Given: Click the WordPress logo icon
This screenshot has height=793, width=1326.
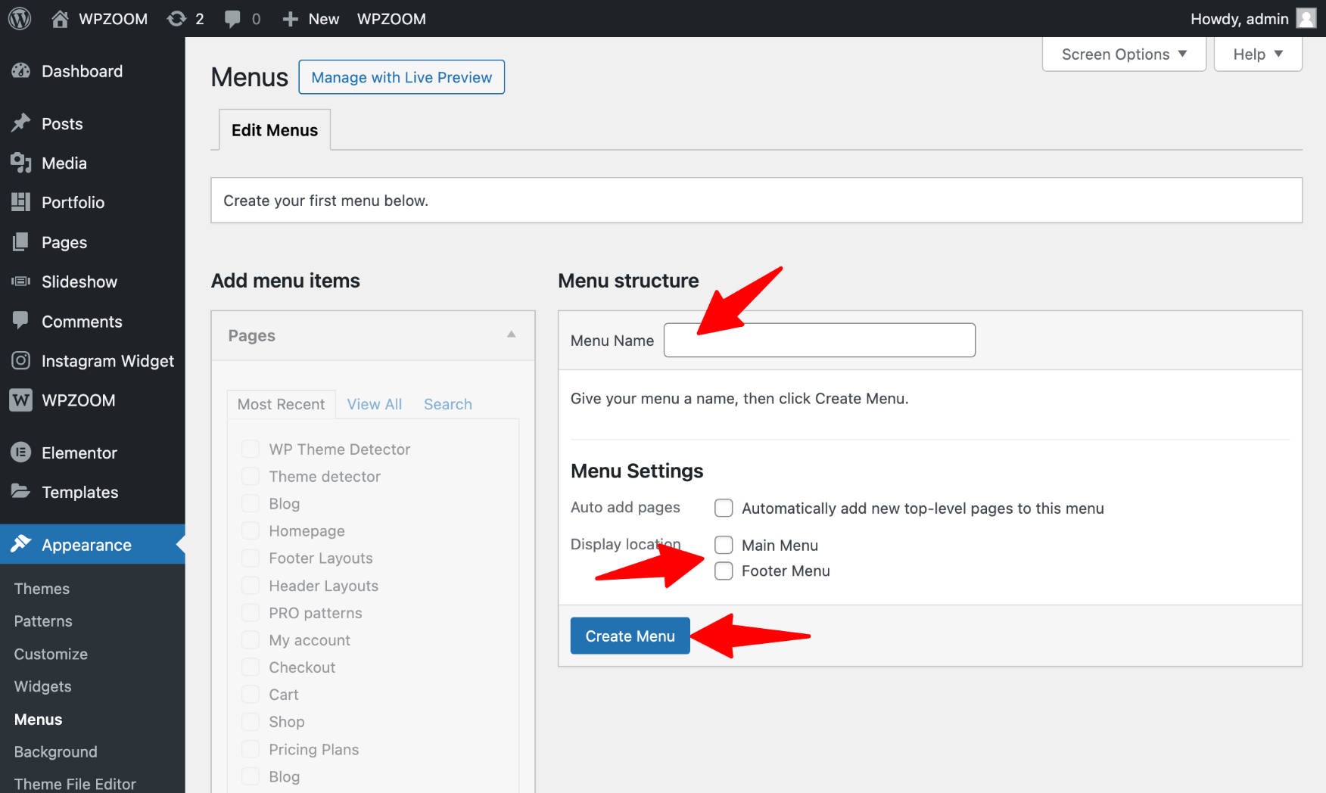Looking at the screenshot, I should click(x=20, y=18).
